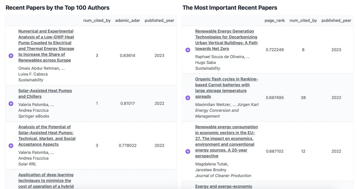Screen dimensions: 357x189
Task: Click the author text Raphael Souza de Oliveira
Action: pyautogui.click(x=220, y=57)
